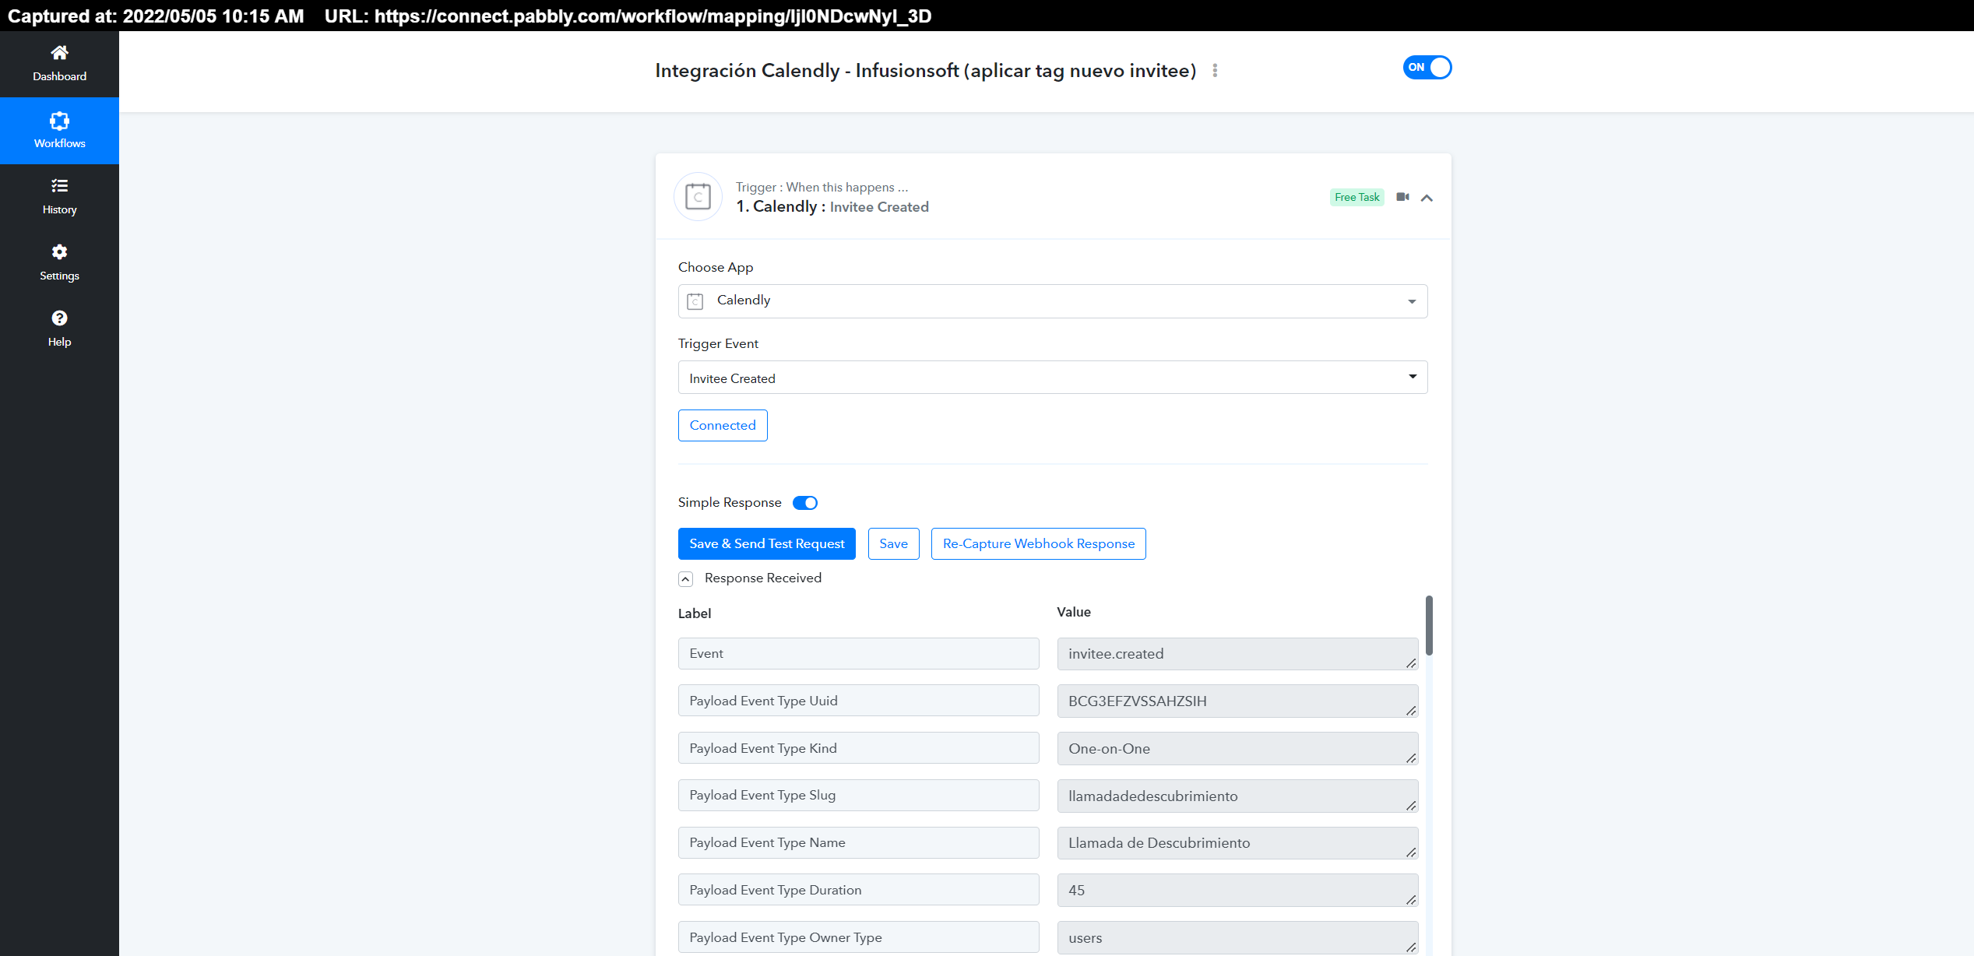
Task: Click the workflow title text
Action: [926, 71]
